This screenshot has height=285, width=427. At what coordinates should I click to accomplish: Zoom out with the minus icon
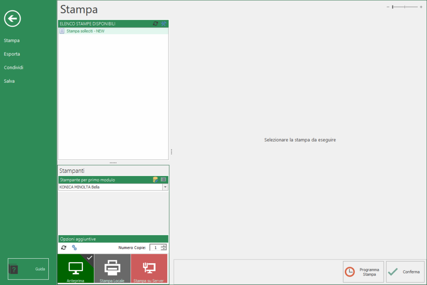click(388, 7)
